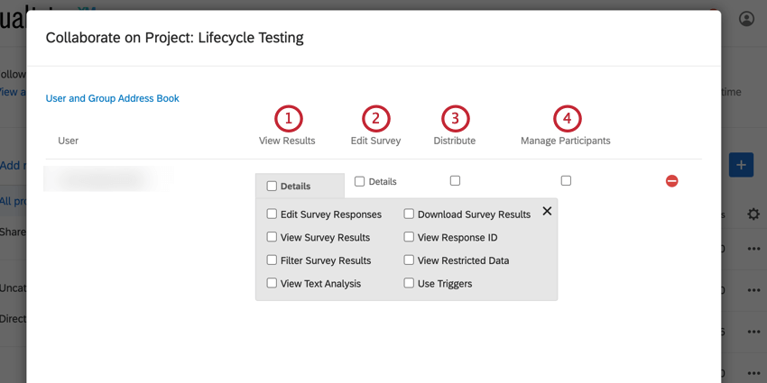Open the settings gear icon
The image size is (767, 383).
[x=753, y=214]
